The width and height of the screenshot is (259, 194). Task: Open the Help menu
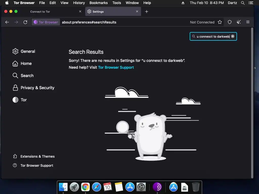tap(147, 3)
